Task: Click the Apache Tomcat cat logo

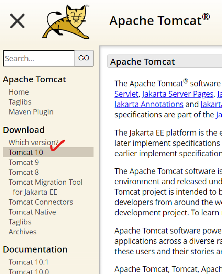Action: (66, 21)
